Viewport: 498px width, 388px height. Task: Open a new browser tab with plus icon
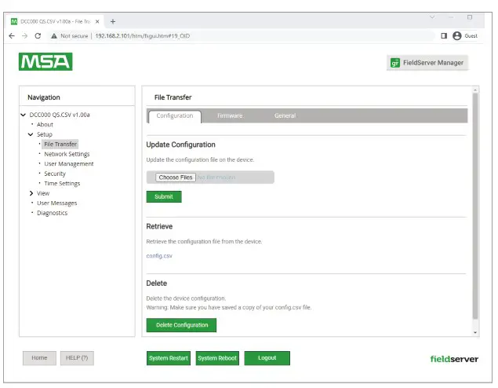(113, 22)
